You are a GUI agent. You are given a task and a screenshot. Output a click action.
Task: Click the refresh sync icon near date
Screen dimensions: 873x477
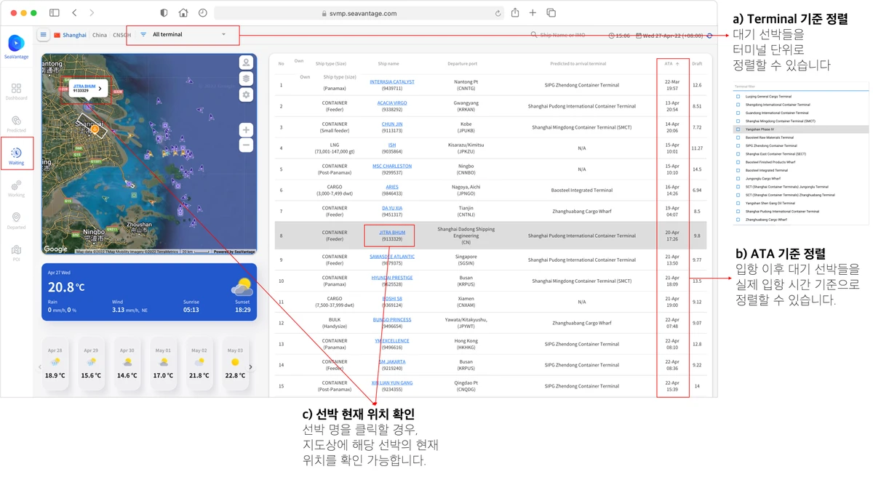click(x=710, y=36)
